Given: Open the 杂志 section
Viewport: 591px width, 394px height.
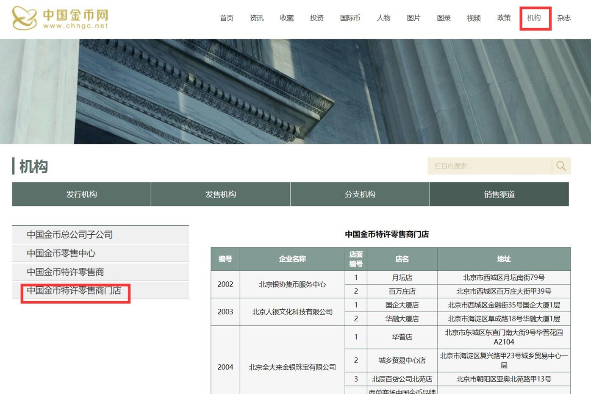Looking at the screenshot, I should [x=564, y=18].
